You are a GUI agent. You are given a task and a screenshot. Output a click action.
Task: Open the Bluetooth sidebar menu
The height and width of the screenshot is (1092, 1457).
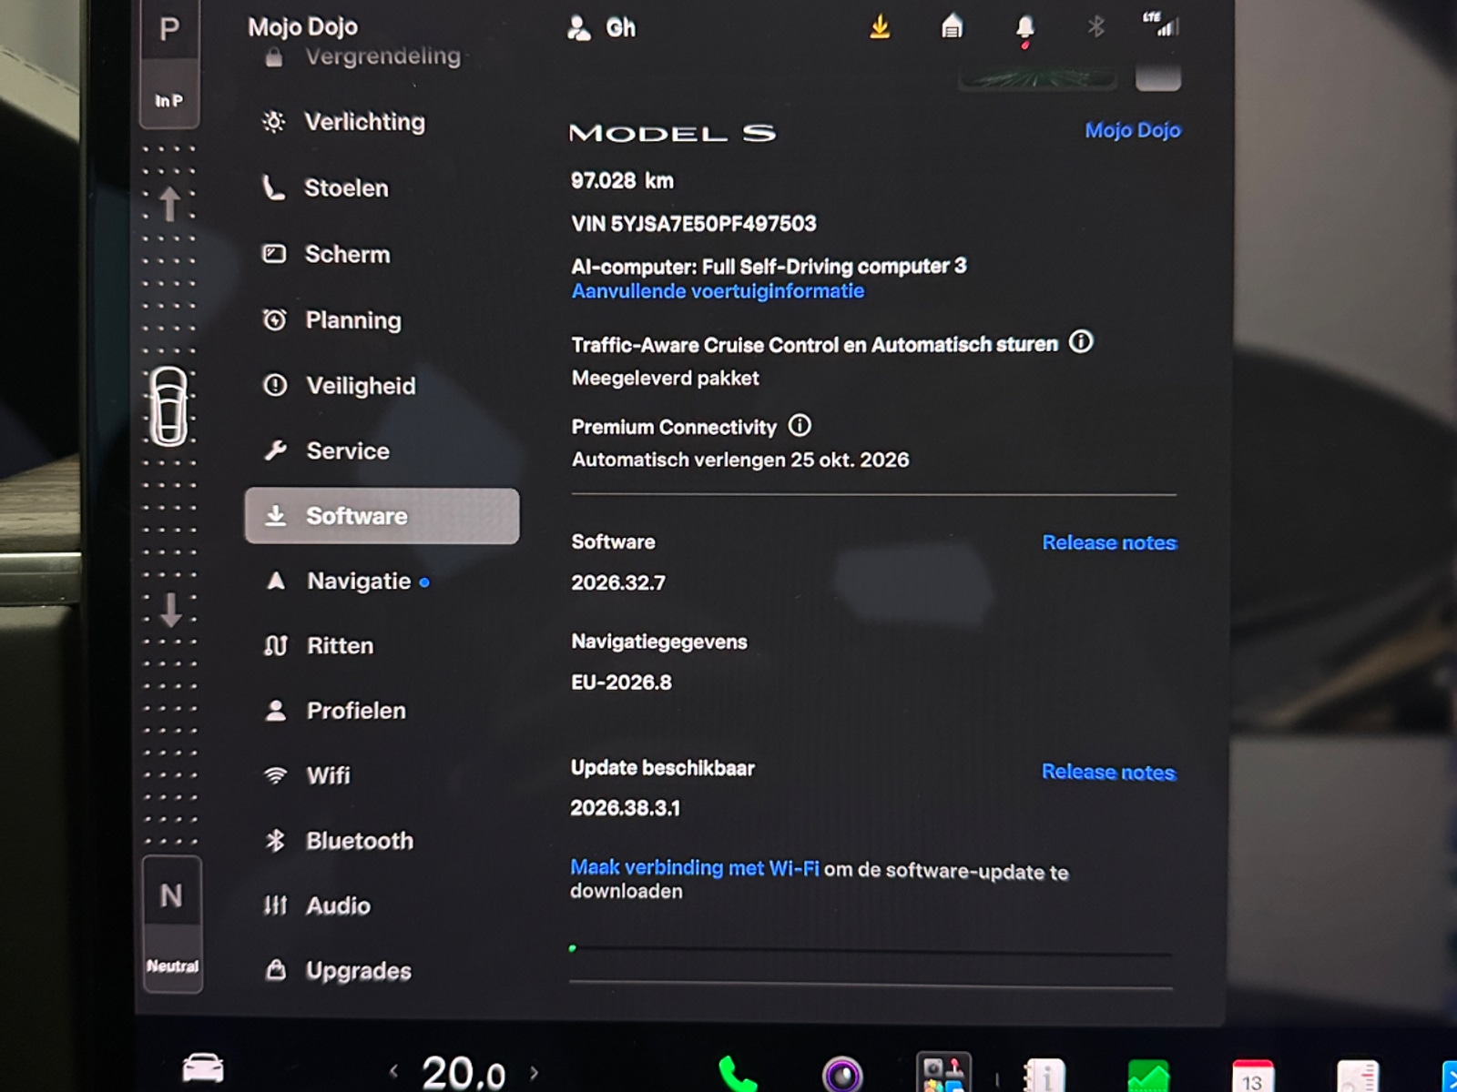(338, 841)
